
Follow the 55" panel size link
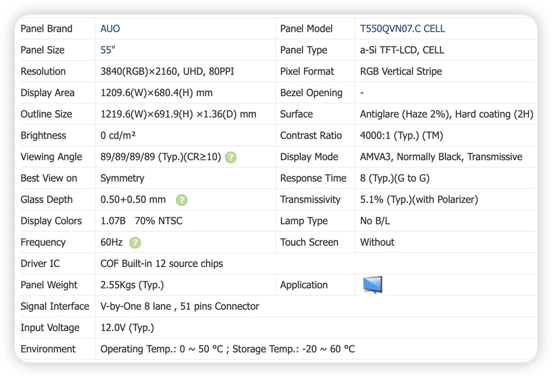tap(108, 50)
